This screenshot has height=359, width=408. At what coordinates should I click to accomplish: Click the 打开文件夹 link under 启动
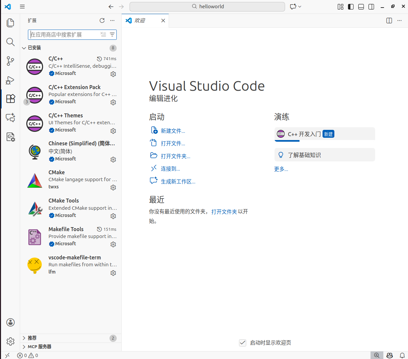click(176, 156)
